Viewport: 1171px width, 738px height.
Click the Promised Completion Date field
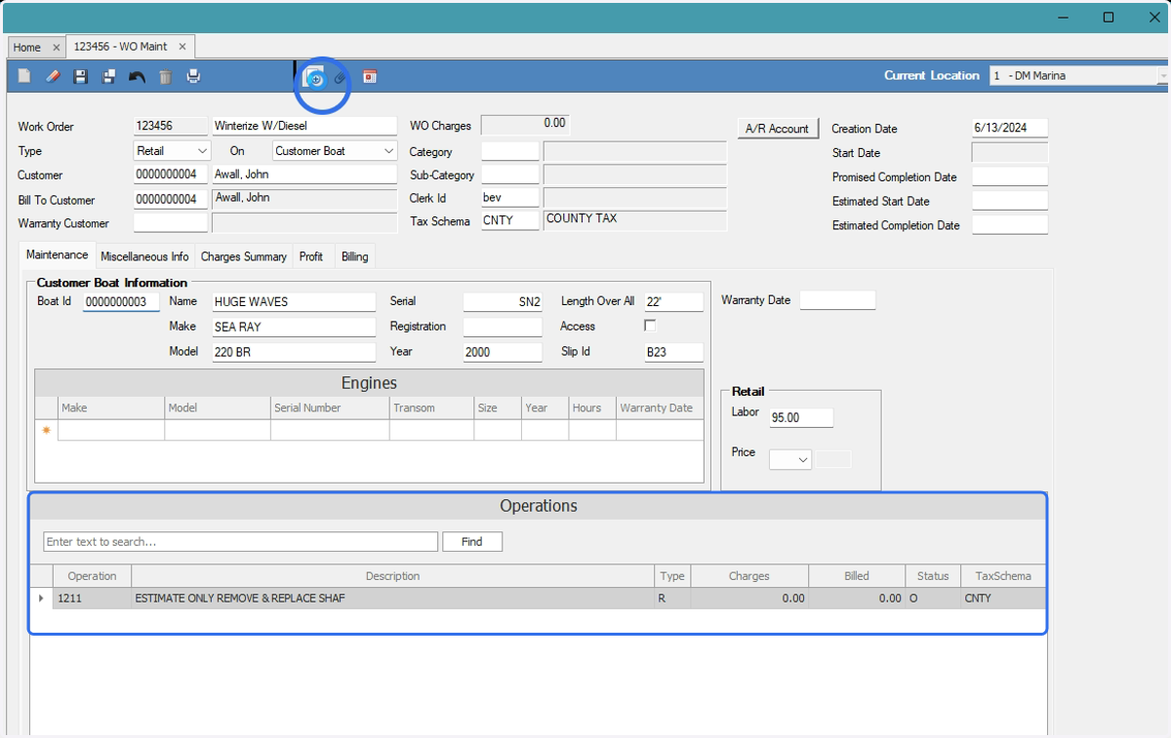(1010, 176)
